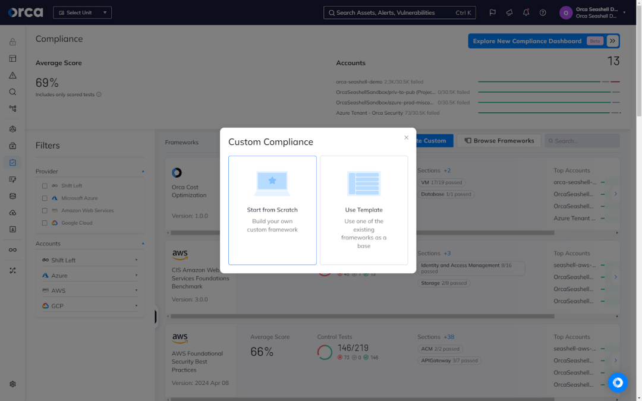The width and height of the screenshot is (642, 401).
Task: Click the Create Custom button behind dialog
Action: (435, 141)
